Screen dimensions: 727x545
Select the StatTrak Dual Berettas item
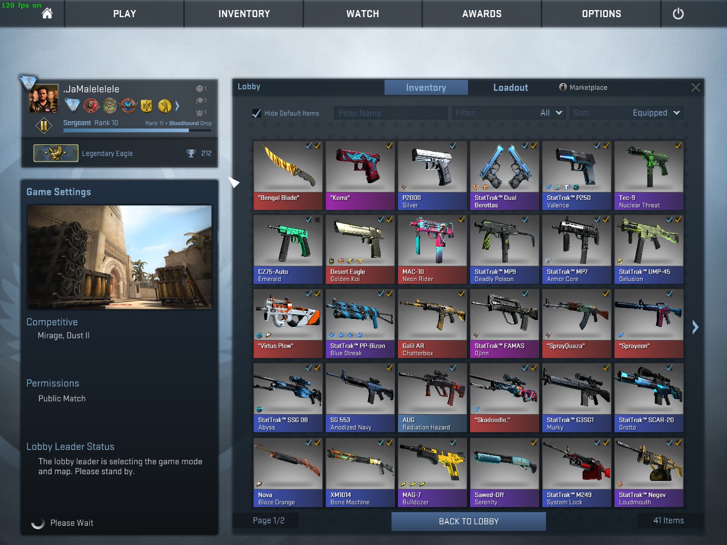(504, 176)
